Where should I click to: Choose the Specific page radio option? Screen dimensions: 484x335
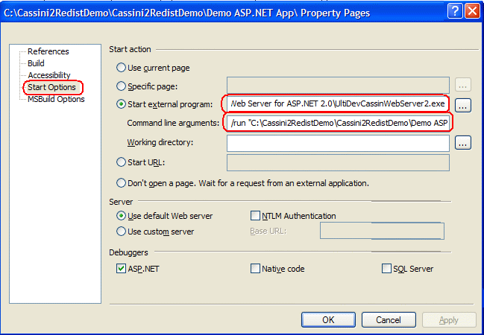121,86
